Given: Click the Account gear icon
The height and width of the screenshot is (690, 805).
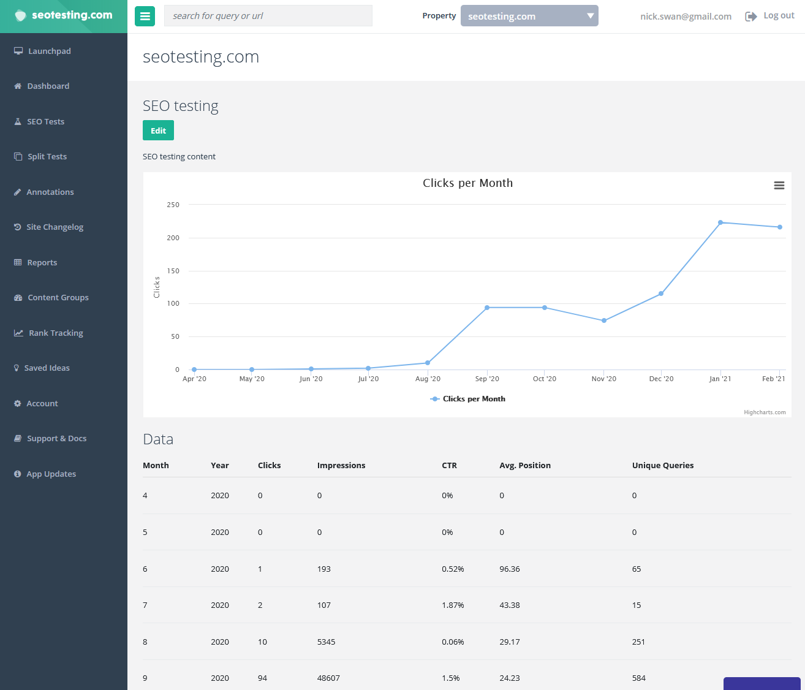Looking at the screenshot, I should tap(17, 403).
